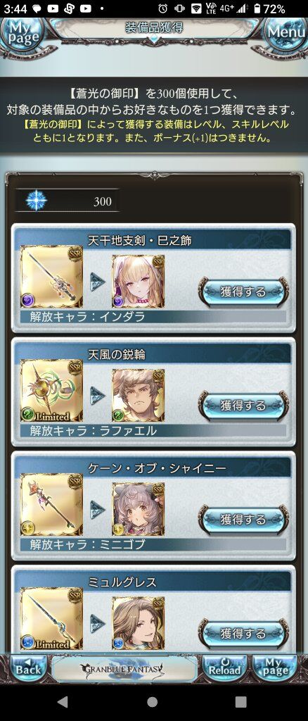The image size is (308, 721).
Task: Tap the Back button in bottom bar
Action: click(28, 669)
